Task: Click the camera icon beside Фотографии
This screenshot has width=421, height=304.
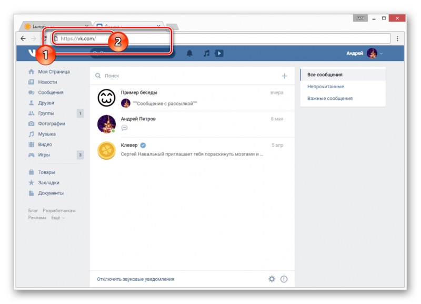Action: coord(32,124)
